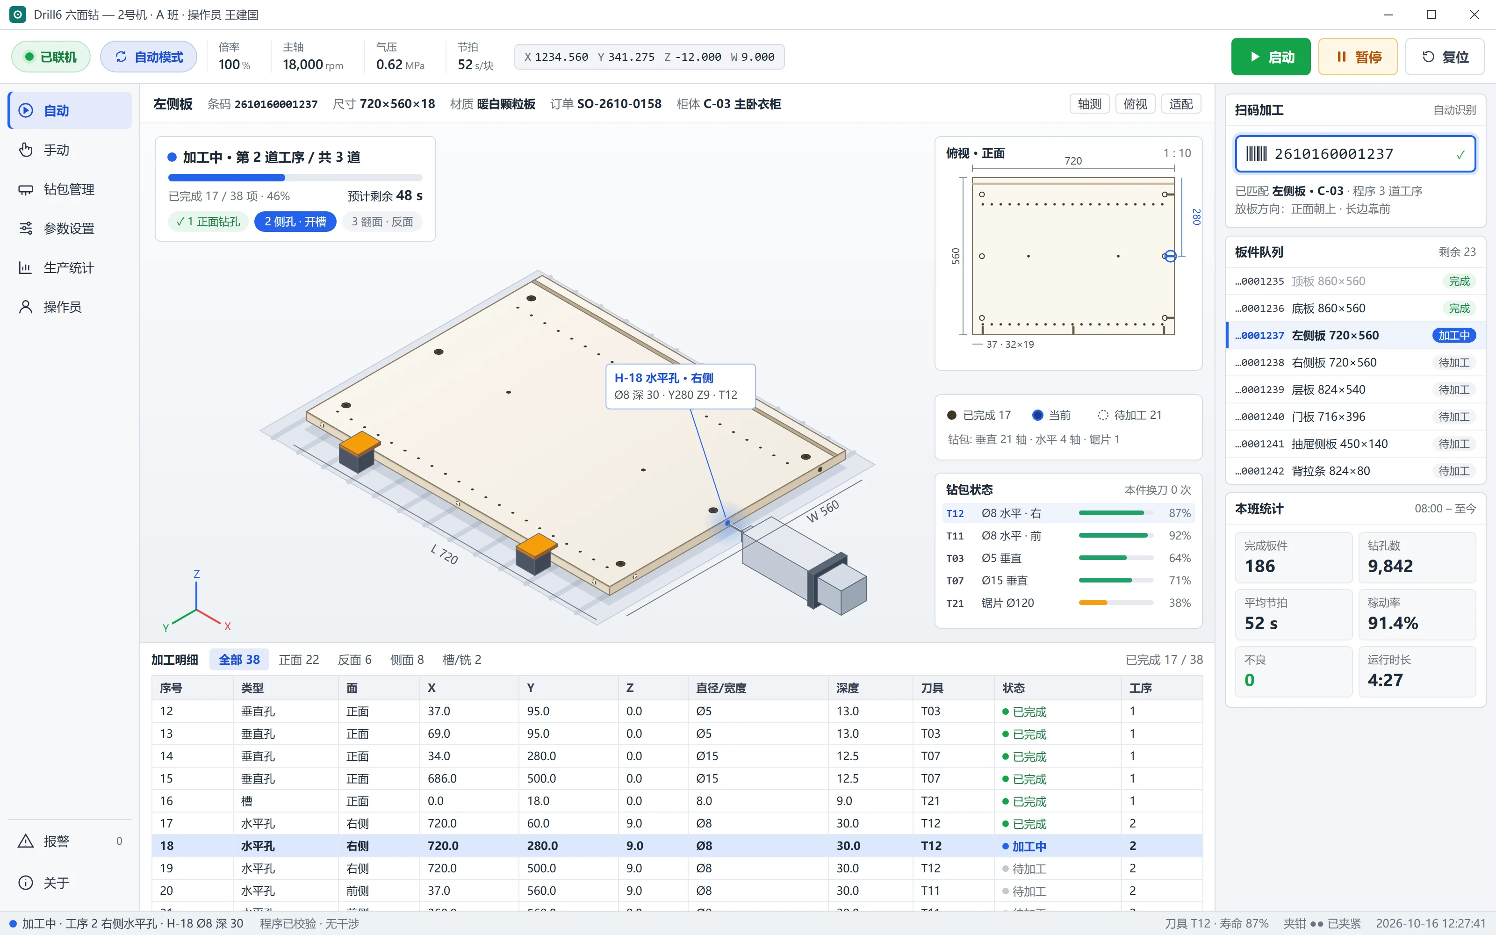Select queue row 0001238 右侧板 720×560
Viewport: 1496px width, 935px height.
(1355, 362)
